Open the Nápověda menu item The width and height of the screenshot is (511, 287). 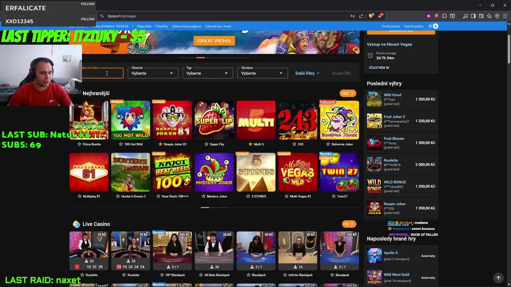tap(144, 26)
